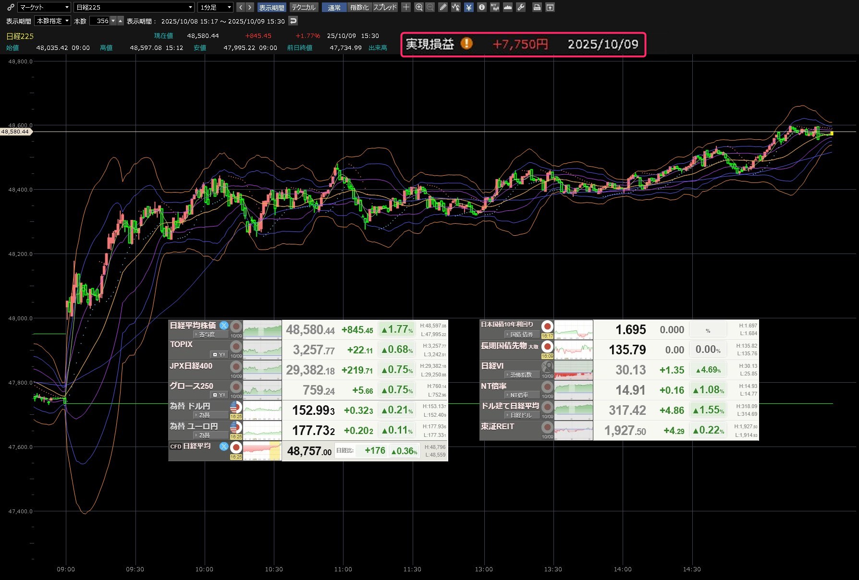The height and width of the screenshot is (580, 859).
Task: Switch to the テクニカル tab
Action: click(304, 7)
